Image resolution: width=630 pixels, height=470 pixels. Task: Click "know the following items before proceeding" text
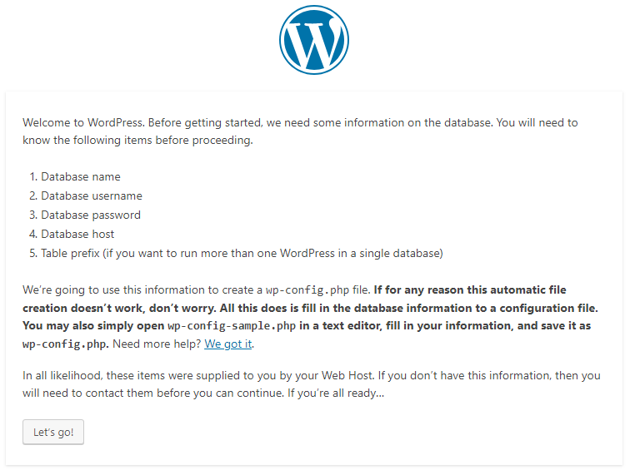click(x=137, y=140)
